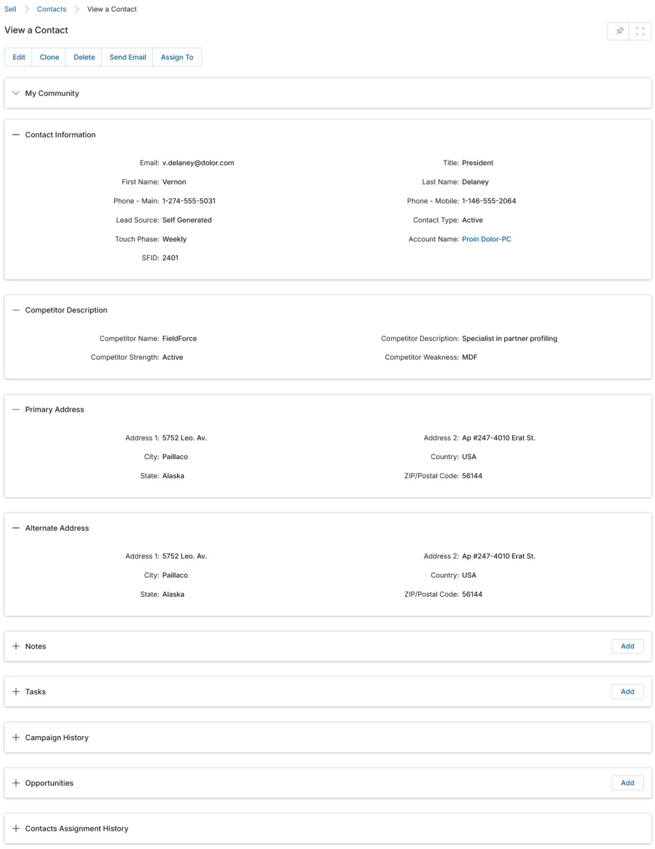
Task: Collapse the Primary Address section
Action: click(x=16, y=409)
